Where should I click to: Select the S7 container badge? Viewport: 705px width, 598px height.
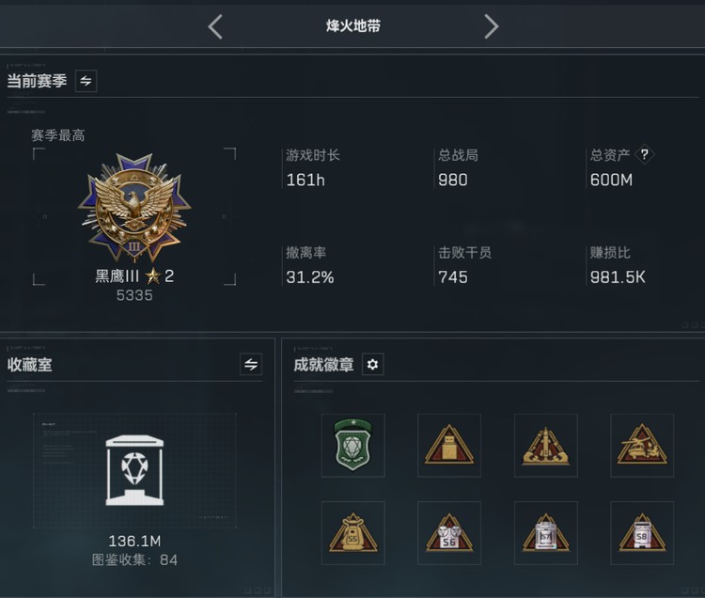click(x=546, y=533)
